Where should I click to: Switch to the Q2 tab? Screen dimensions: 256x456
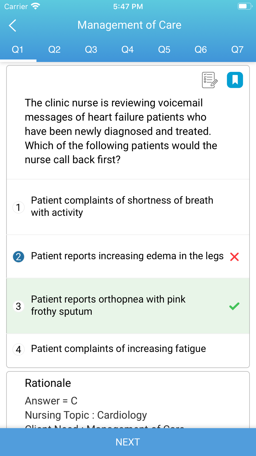coord(54,50)
